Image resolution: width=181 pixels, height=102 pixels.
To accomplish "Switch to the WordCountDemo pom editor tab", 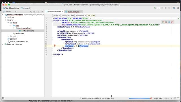I will coord(54,12).
